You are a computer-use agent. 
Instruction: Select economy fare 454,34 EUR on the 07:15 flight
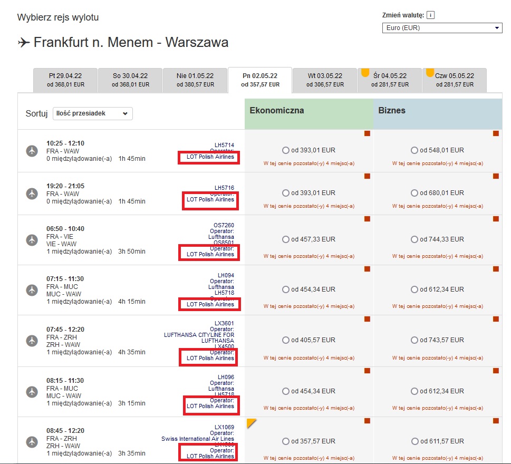[286, 289]
